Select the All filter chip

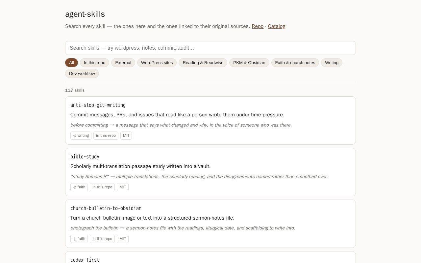pyautogui.click(x=71, y=62)
